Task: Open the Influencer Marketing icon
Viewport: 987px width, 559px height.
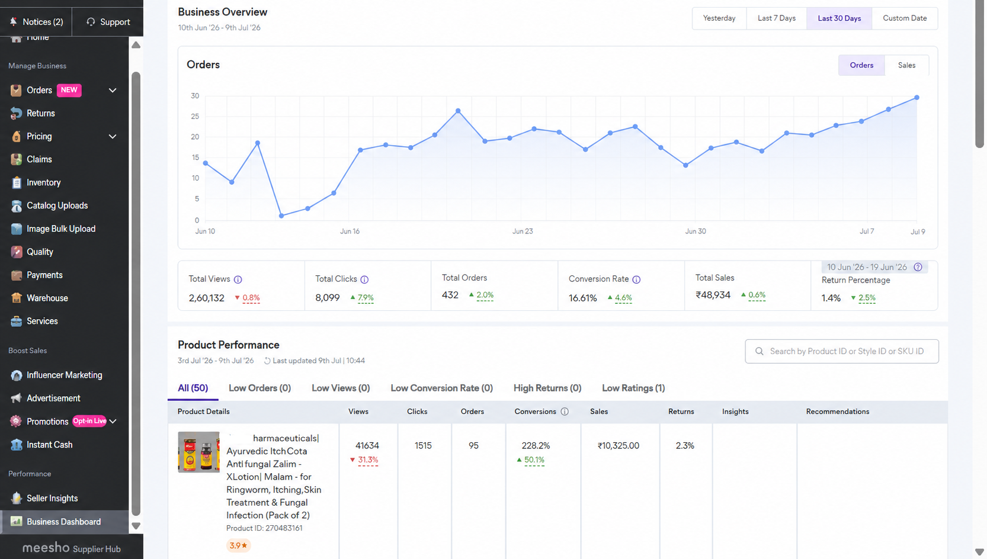Action: pyautogui.click(x=17, y=375)
